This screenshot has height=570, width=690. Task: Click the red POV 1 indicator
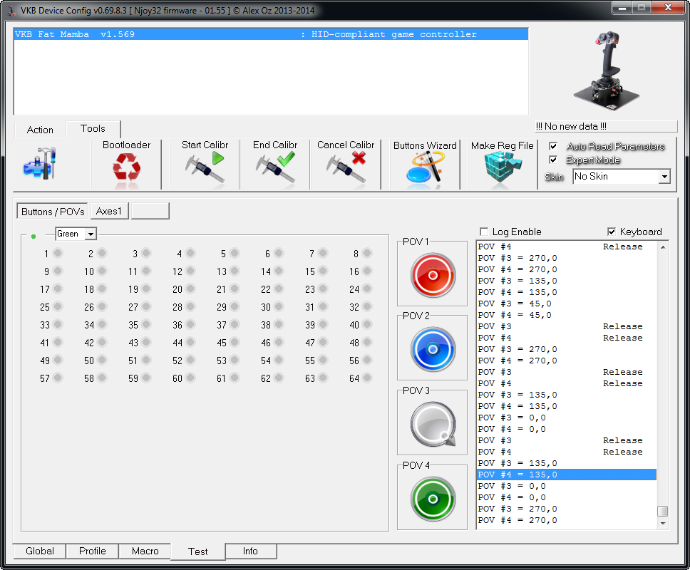tap(433, 275)
